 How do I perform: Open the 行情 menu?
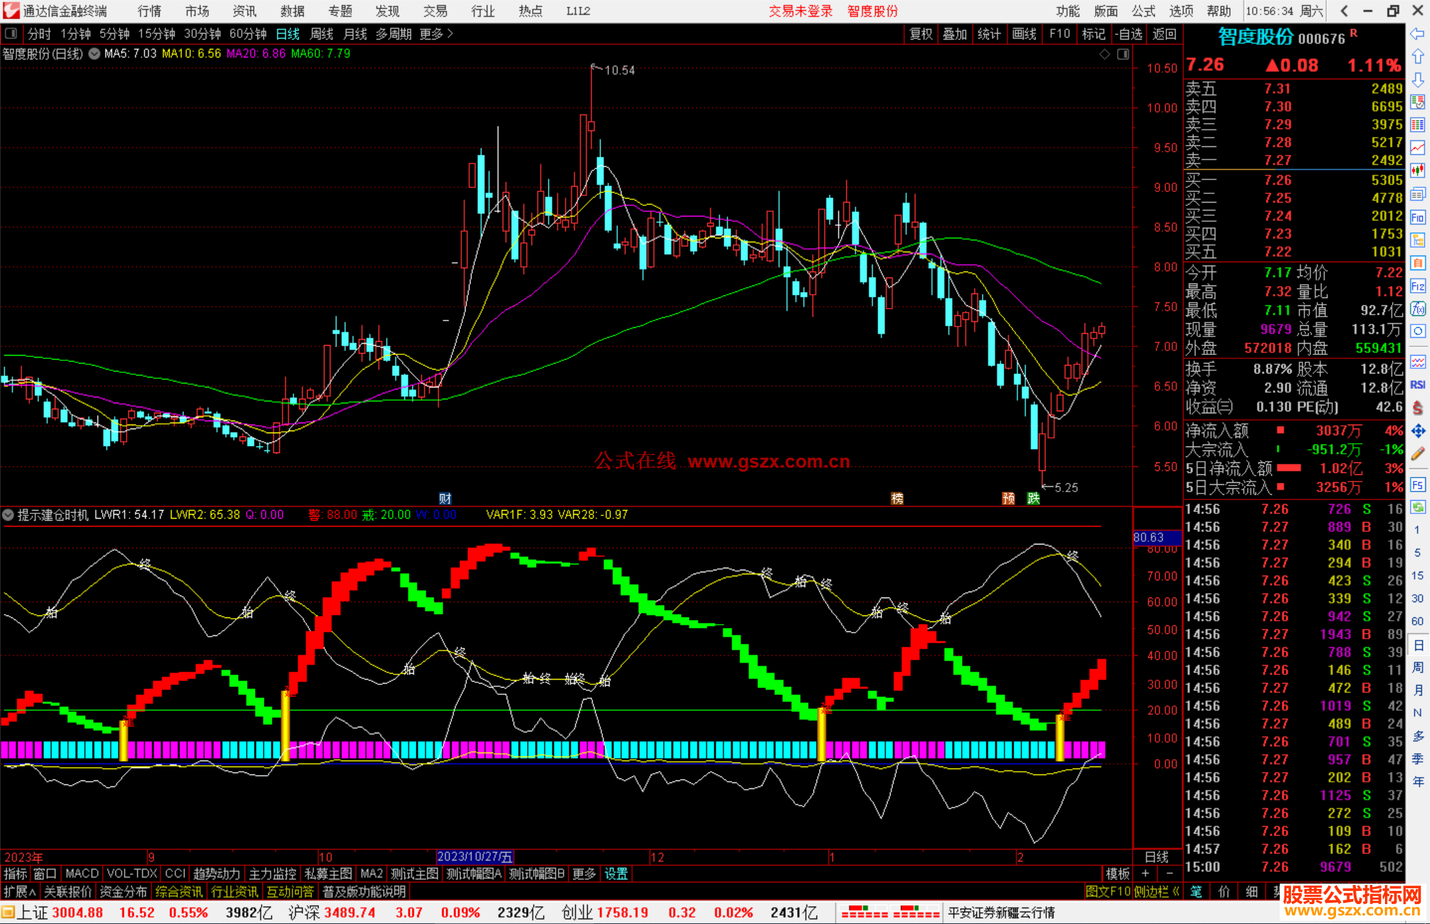point(149,11)
